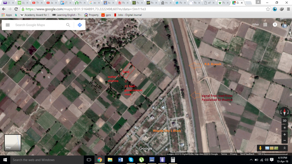Switch to the second YouTube tab starting with Ja
The height and width of the screenshot is (164, 292).
[x=51, y=3]
